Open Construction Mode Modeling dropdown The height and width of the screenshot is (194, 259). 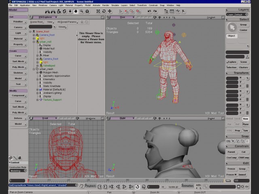click(18, 171)
